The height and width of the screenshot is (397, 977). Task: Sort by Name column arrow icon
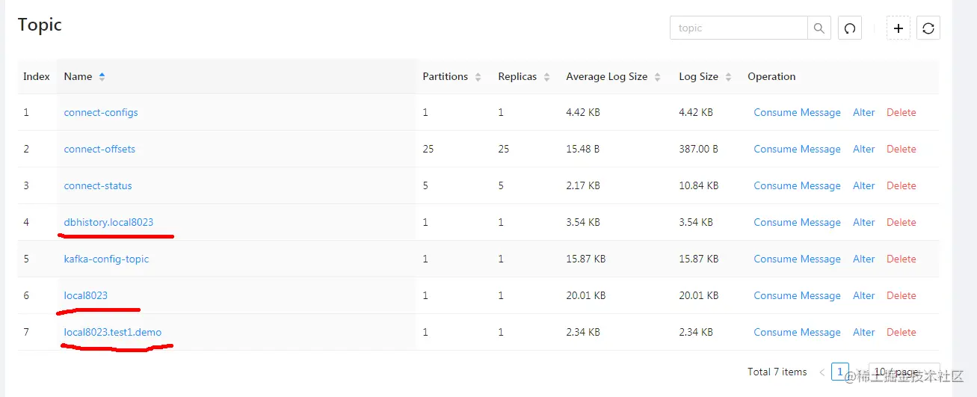(x=102, y=76)
